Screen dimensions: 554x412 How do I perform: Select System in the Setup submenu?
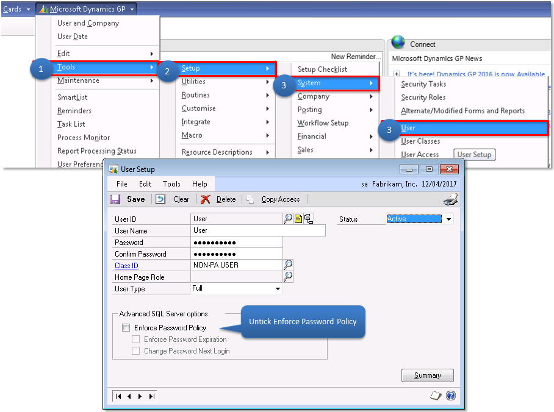(336, 83)
